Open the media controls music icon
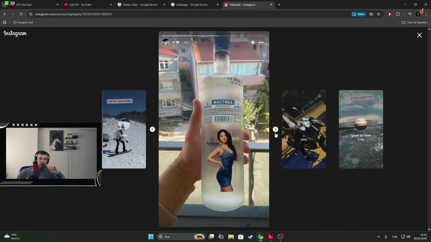This screenshot has height=242, width=431. tap(410, 14)
